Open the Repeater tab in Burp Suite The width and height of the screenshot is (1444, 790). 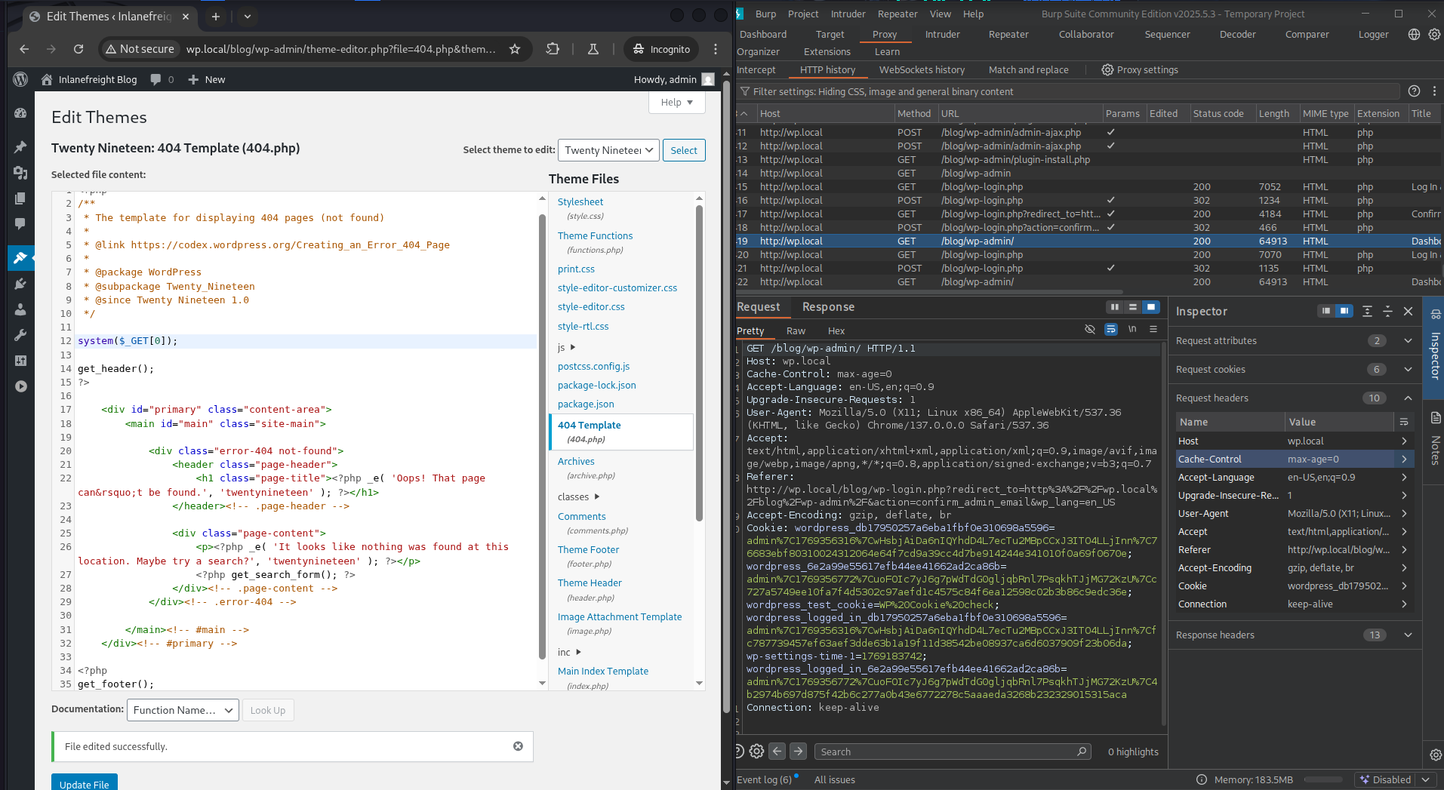click(1008, 34)
